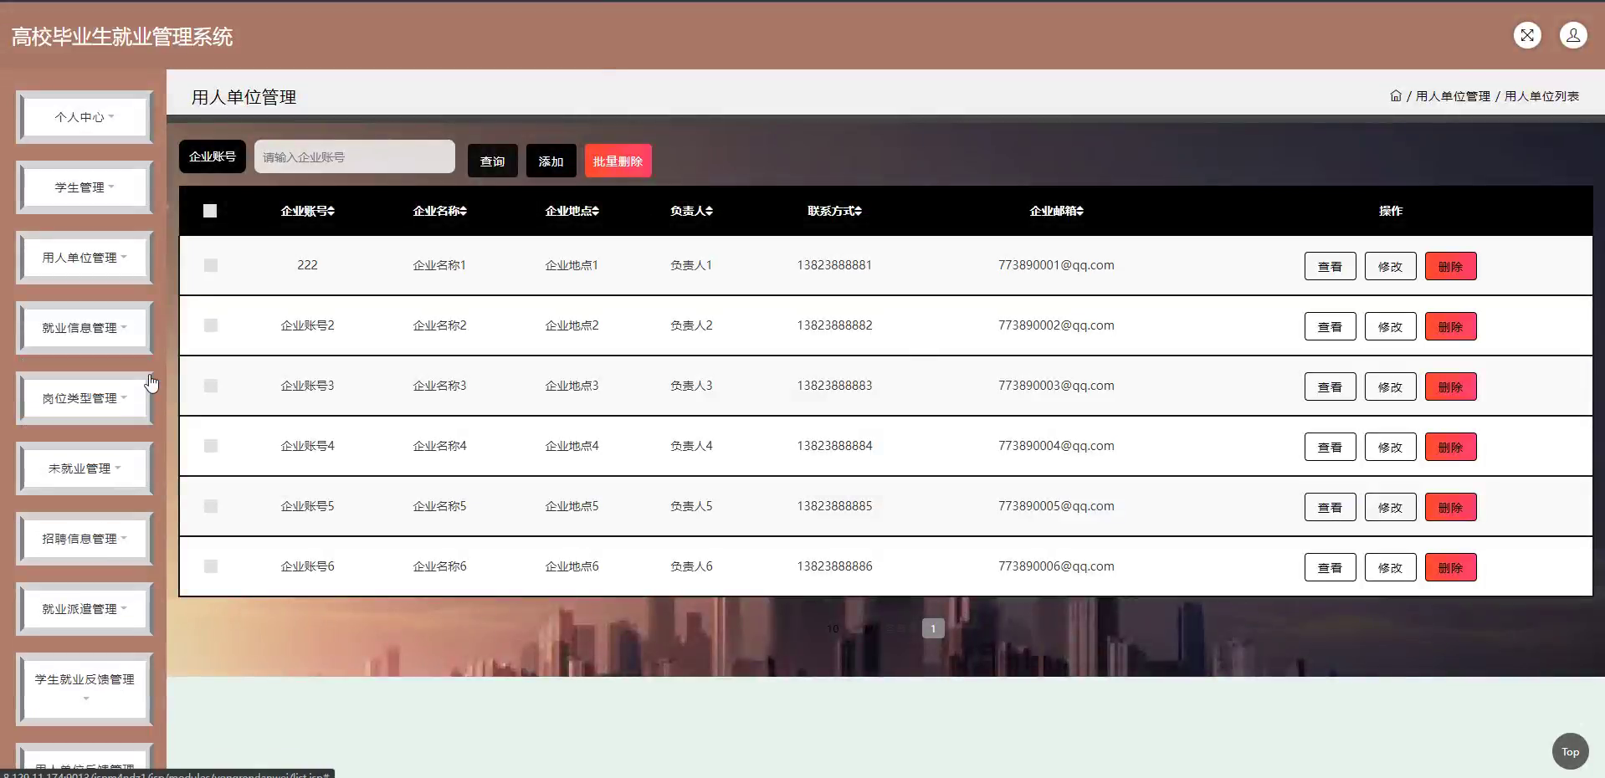Viewport: 1605px width, 778px height.
Task: Click 查看 for 企业账号5 row
Action: coord(1330,507)
